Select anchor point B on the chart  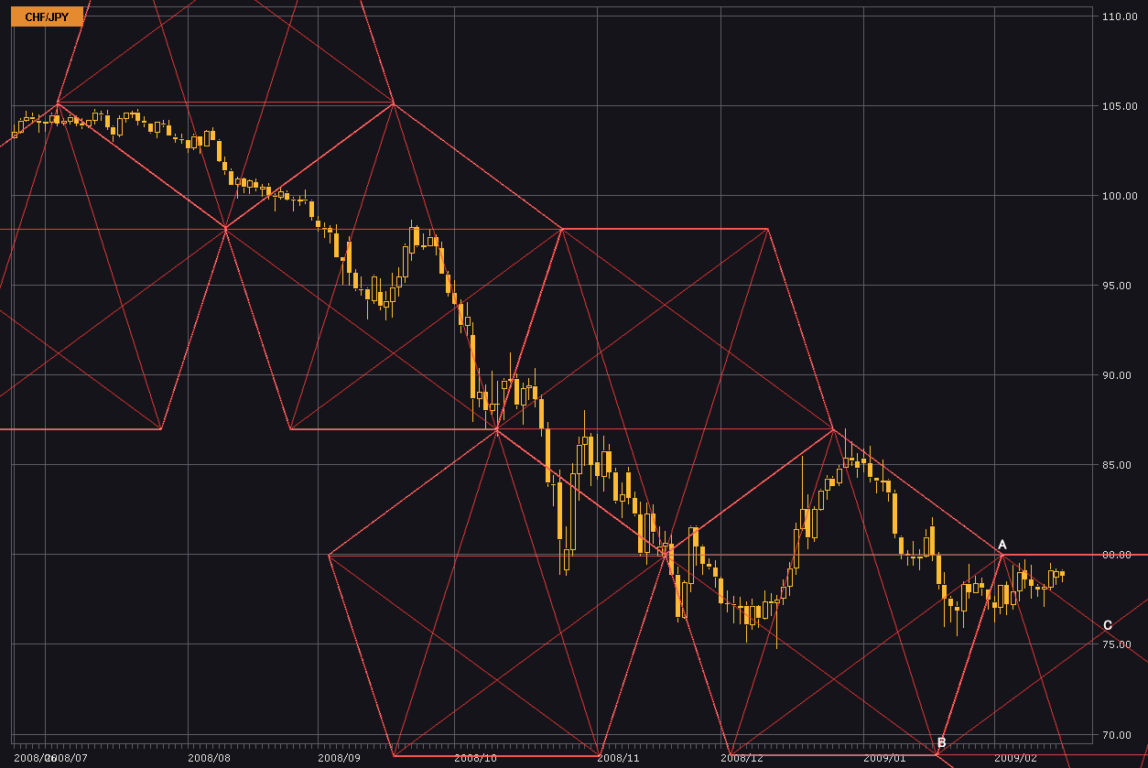(941, 742)
